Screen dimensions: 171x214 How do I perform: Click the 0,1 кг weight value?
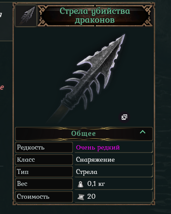[x=96, y=184]
